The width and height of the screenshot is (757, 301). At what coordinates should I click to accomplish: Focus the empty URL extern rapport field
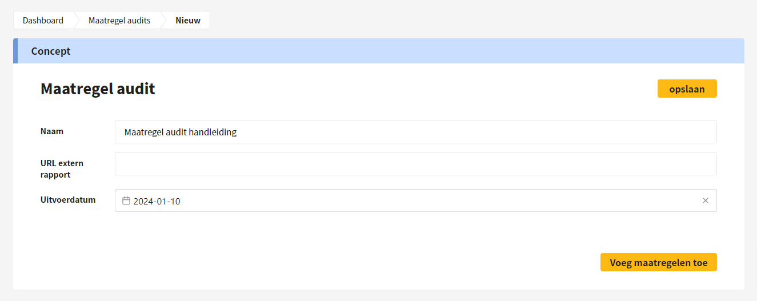tap(415, 164)
